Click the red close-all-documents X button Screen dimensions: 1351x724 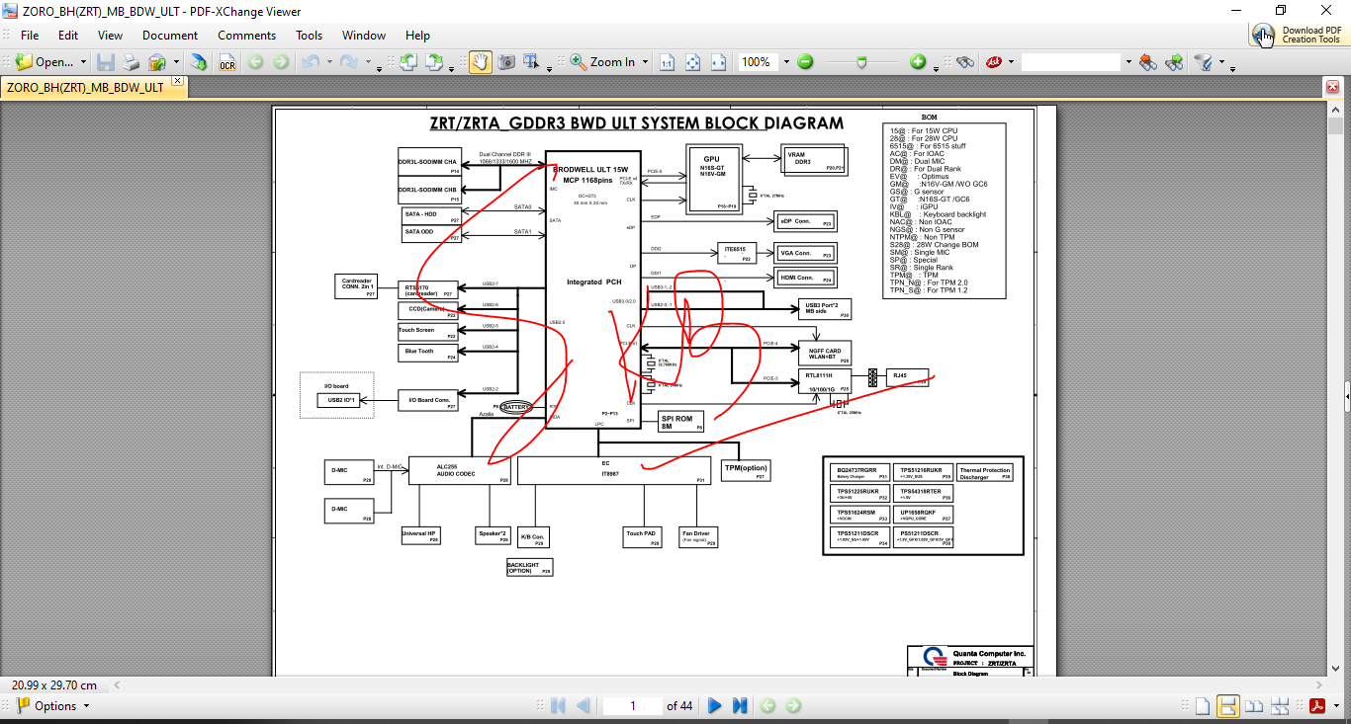point(1332,88)
